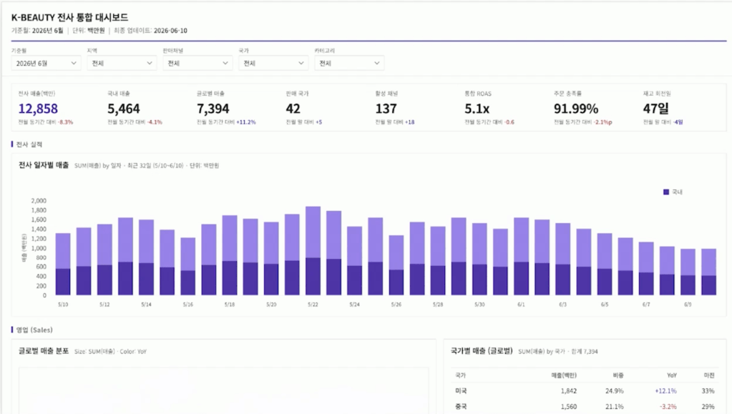Select the 글로벌 매출 7,394 KPI card
Image resolution: width=732 pixels, height=414 pixels.
click(x=235, y=108)
